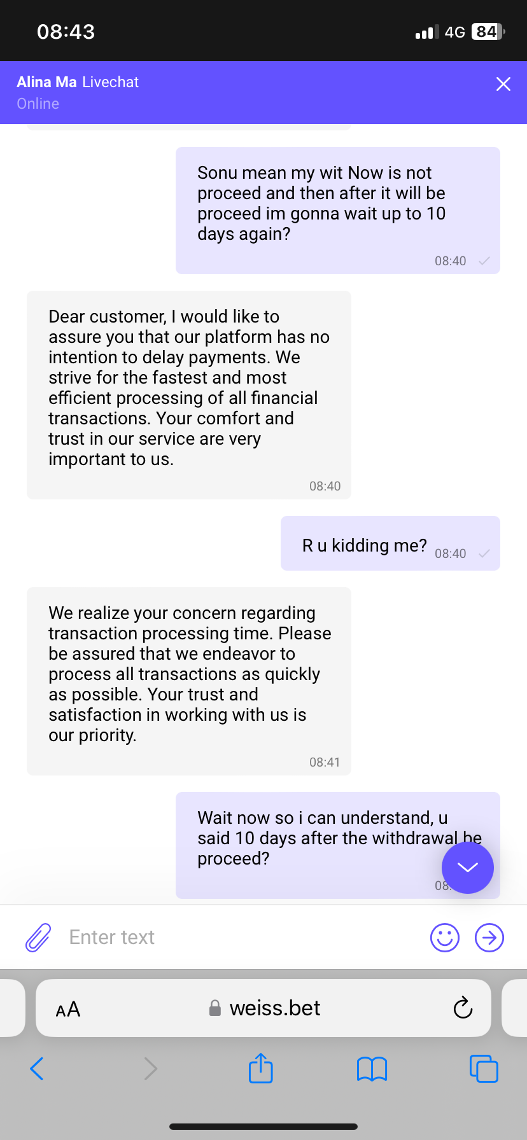Tap the 'We realize your concern' message
Viewport: 527px width, 1140px height.
188,674
